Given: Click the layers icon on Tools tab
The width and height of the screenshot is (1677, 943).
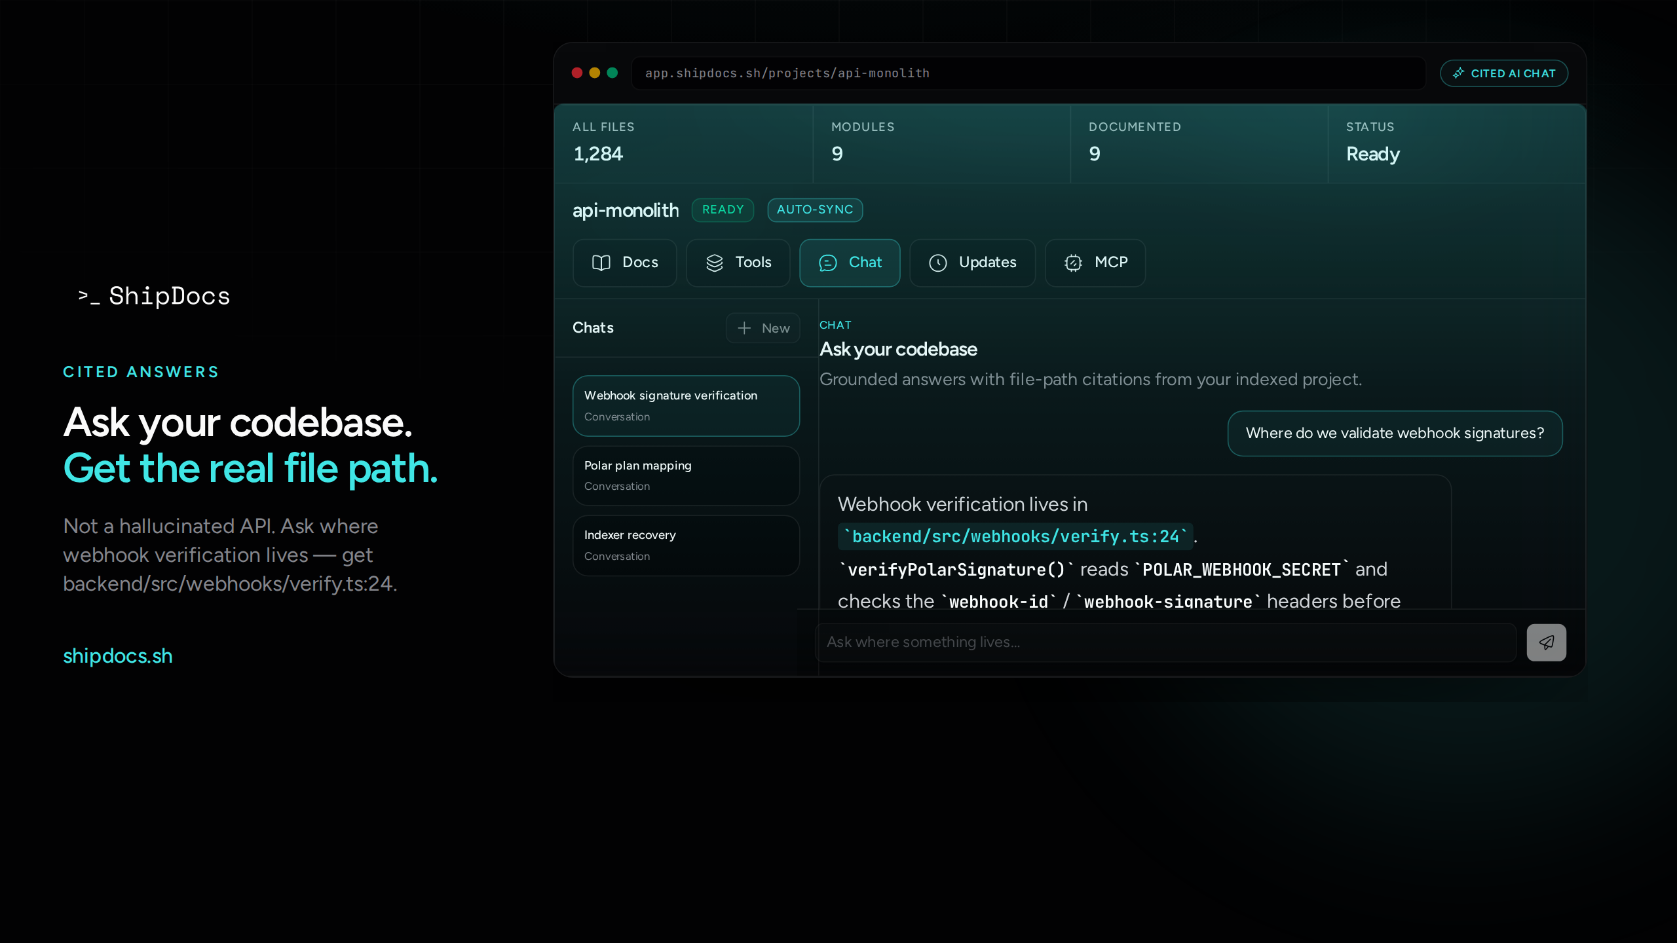Looking at the screenshot, I should (714, 263).
